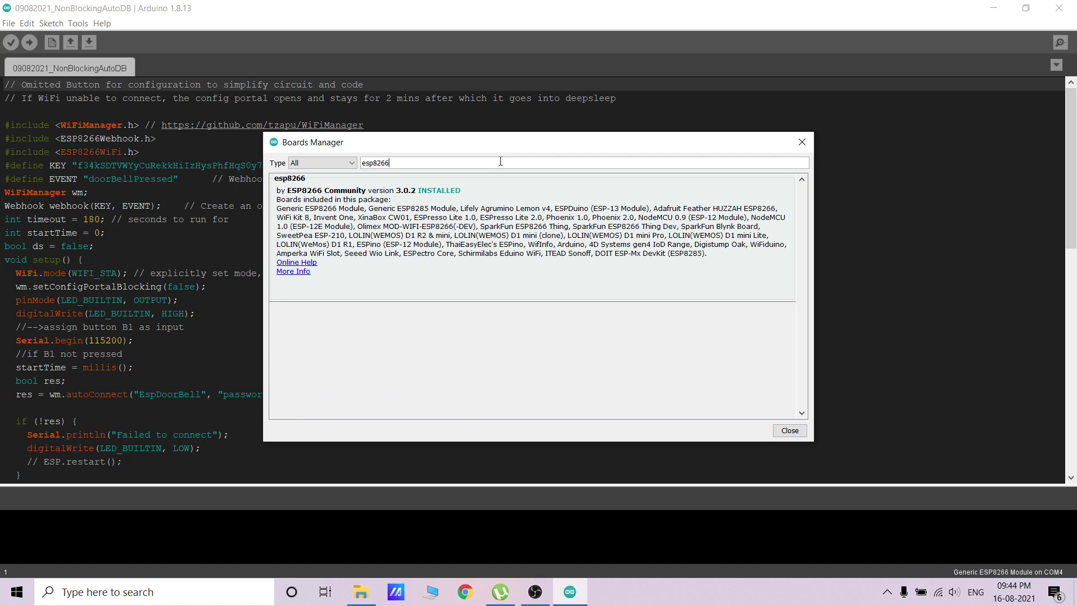This screenshot has height=606, width=1077.
Task: Click the code editor scroll-down arrow
Action: [1071, 478]
